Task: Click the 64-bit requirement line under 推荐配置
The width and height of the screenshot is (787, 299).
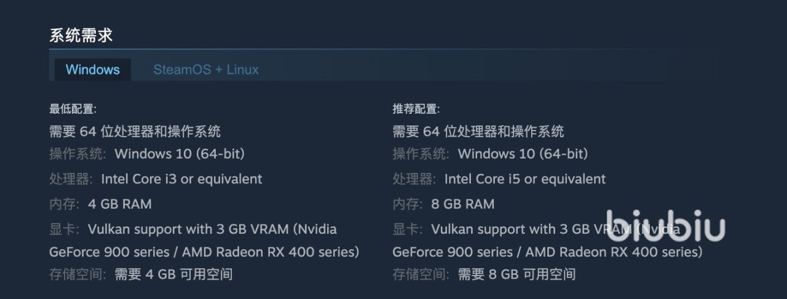Action: click(478, 131)
